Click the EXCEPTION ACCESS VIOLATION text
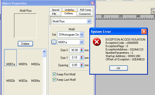Image resolution: width=155 pixels, height=95 pixels. (x=125, y=39)
